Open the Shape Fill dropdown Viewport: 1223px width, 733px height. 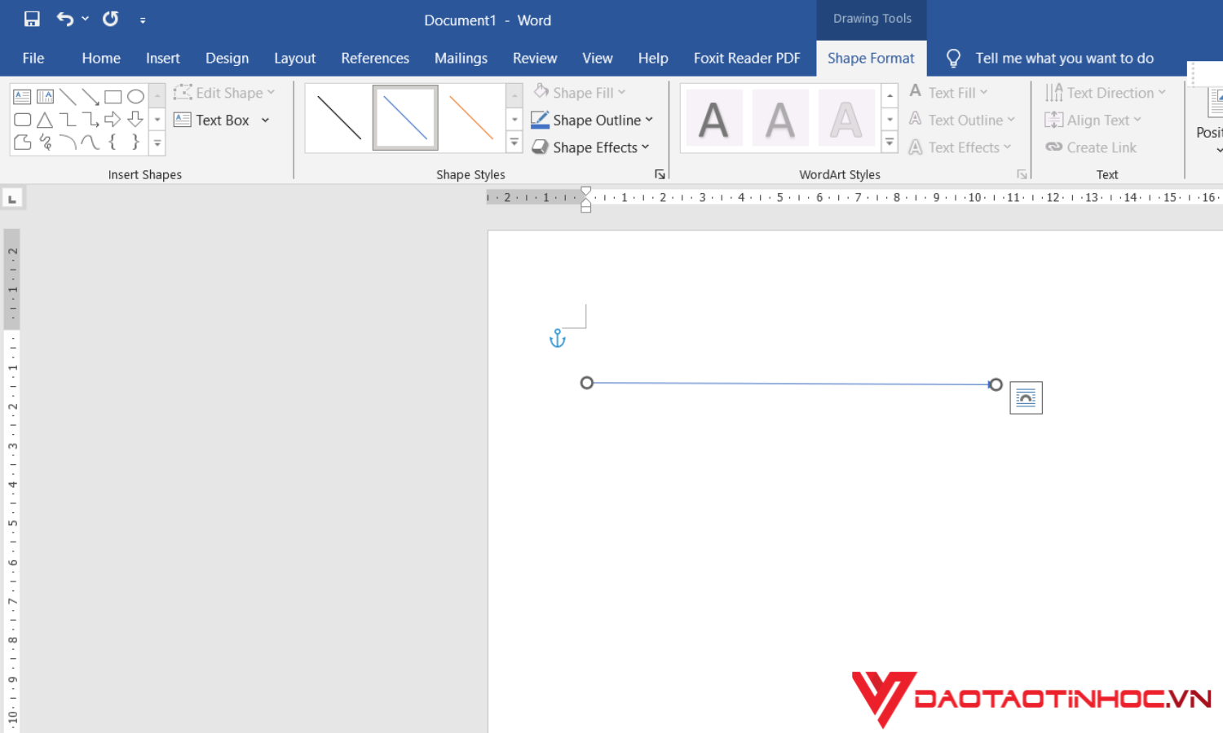pyautogui.click(x=580, y=93)
